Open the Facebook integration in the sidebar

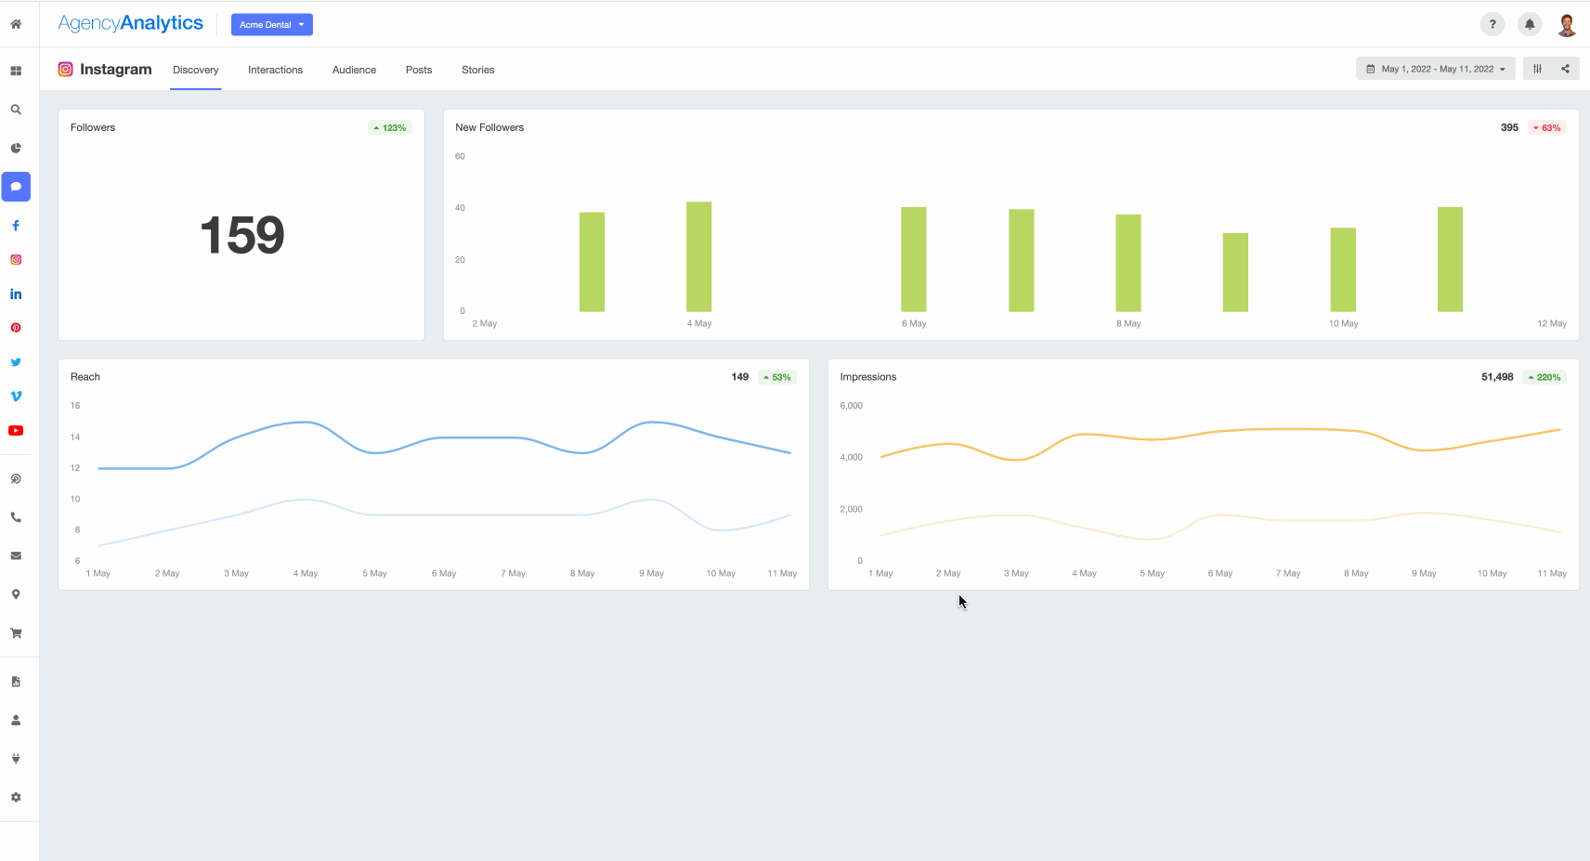16,225
